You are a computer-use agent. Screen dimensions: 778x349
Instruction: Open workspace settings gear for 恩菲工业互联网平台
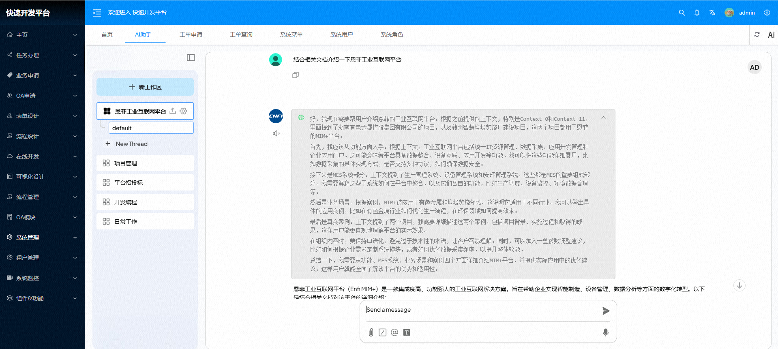183,111
